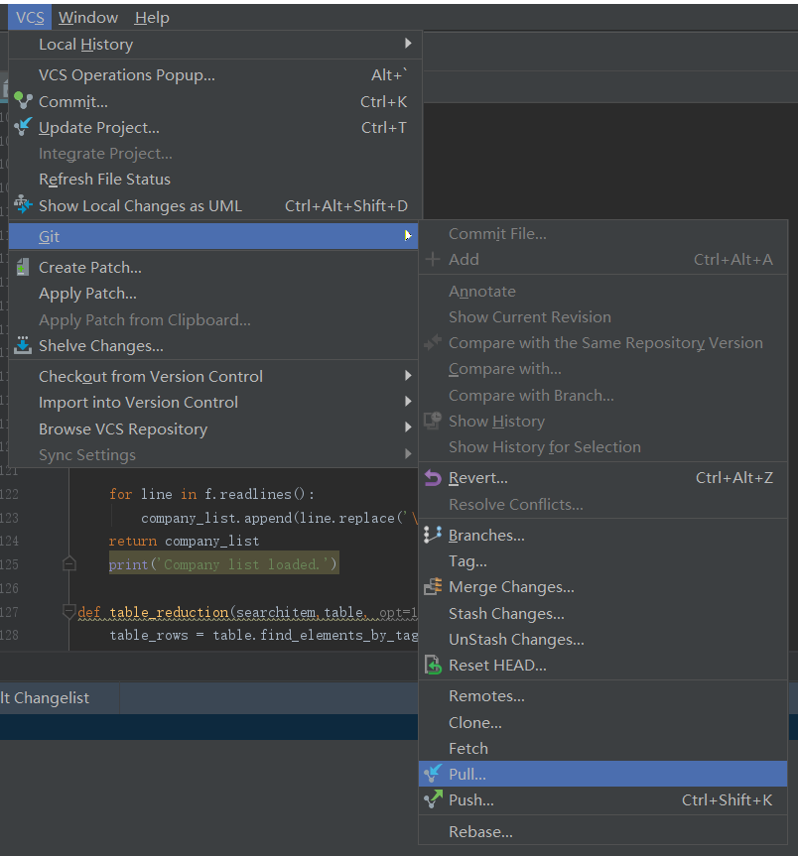The width and height of the screenshot is (798, 856).
Task: Click the Reset HEAD icon
Action: (433, 666)
